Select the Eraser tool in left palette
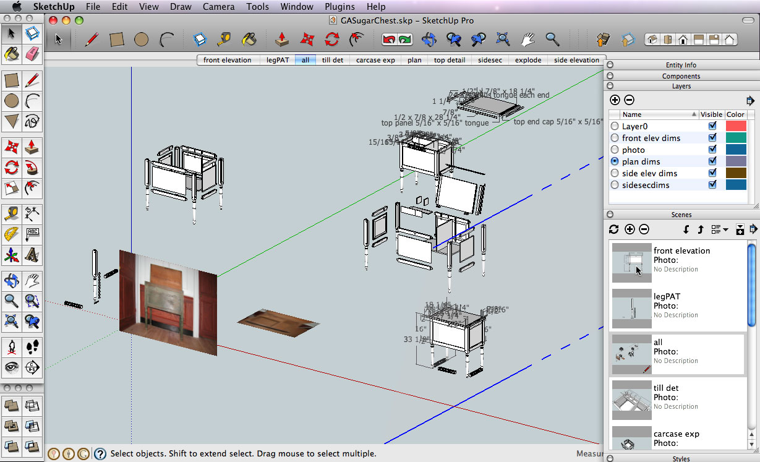The width and height of the screenshot is (760, 462). click(32, 54)
